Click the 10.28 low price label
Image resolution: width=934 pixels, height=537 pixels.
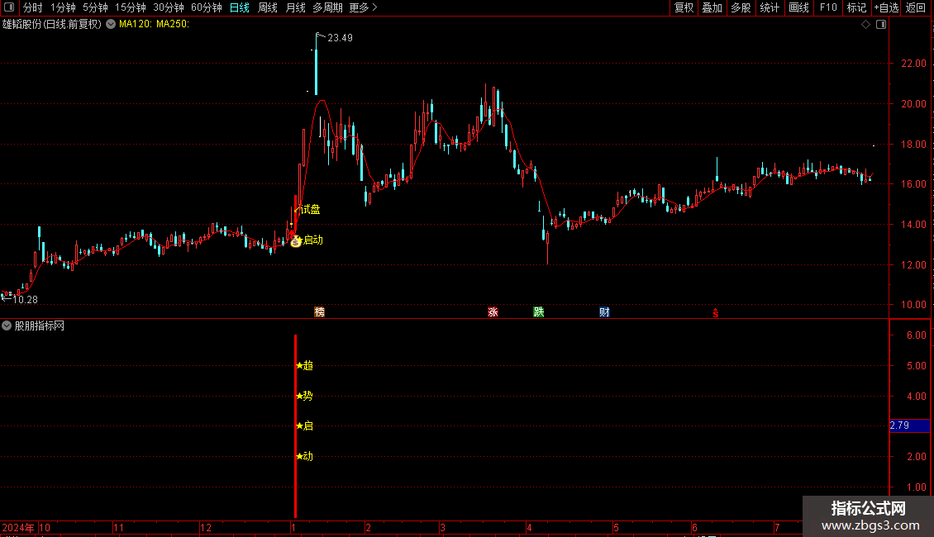click(x=25, y=299)
